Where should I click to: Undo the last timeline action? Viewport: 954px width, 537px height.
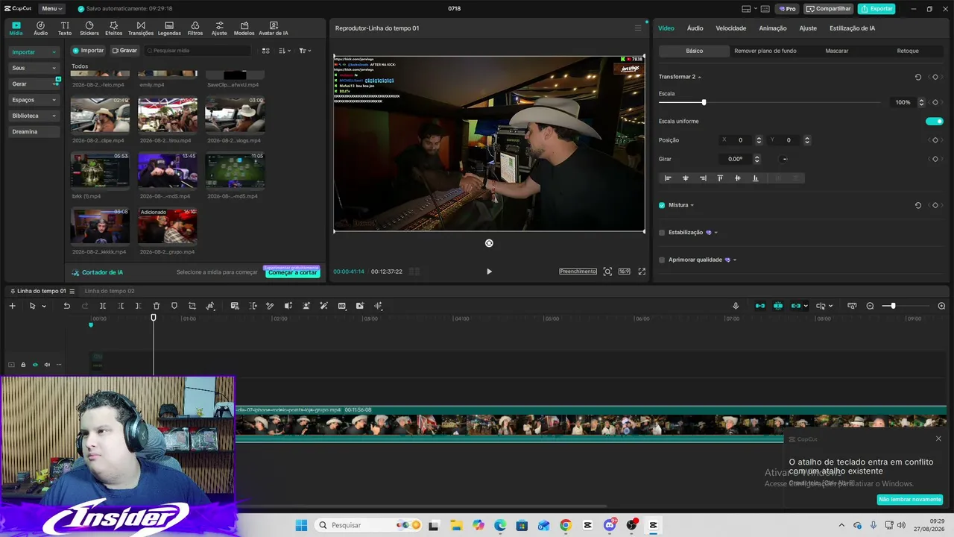pyautogui.click(x=66, y=306)
